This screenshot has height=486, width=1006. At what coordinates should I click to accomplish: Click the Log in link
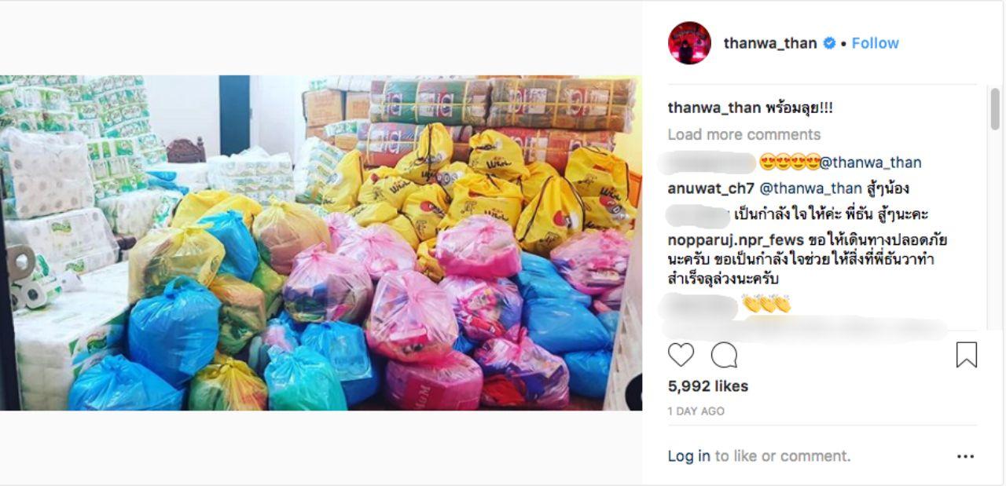coord(688,456)
